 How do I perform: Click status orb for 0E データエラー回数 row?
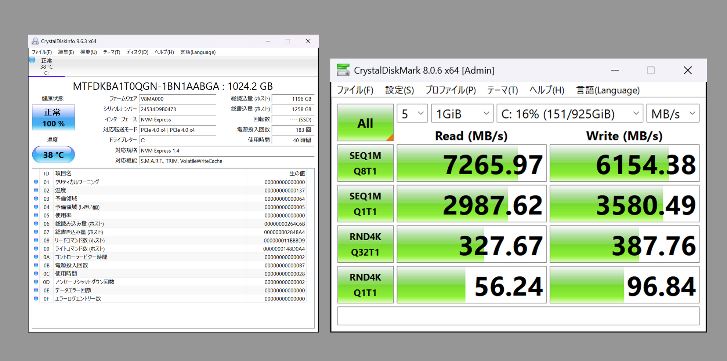(36, 290)
